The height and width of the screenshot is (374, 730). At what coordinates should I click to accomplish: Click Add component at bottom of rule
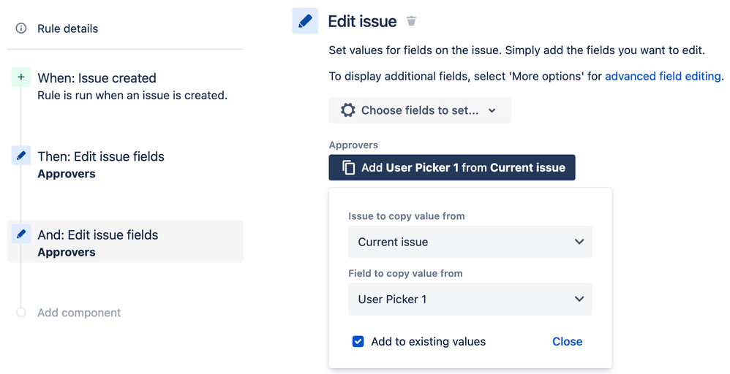click(x=79, y=313)
